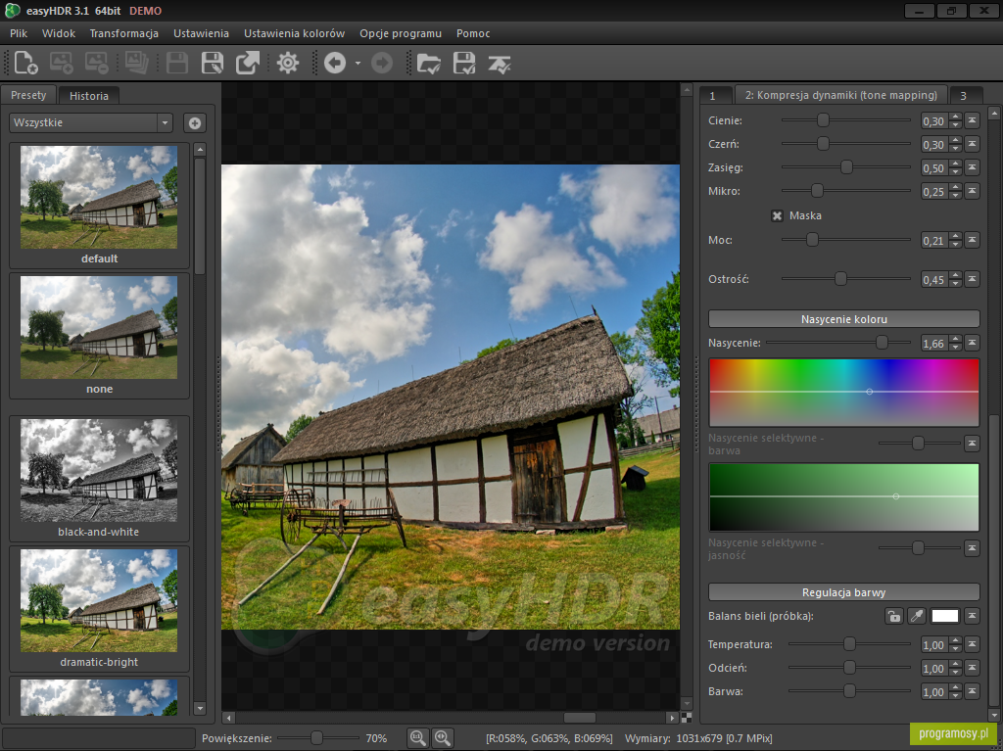
Task: Click the floppy-with-checkmark toolbar icon
Action: 464,63
